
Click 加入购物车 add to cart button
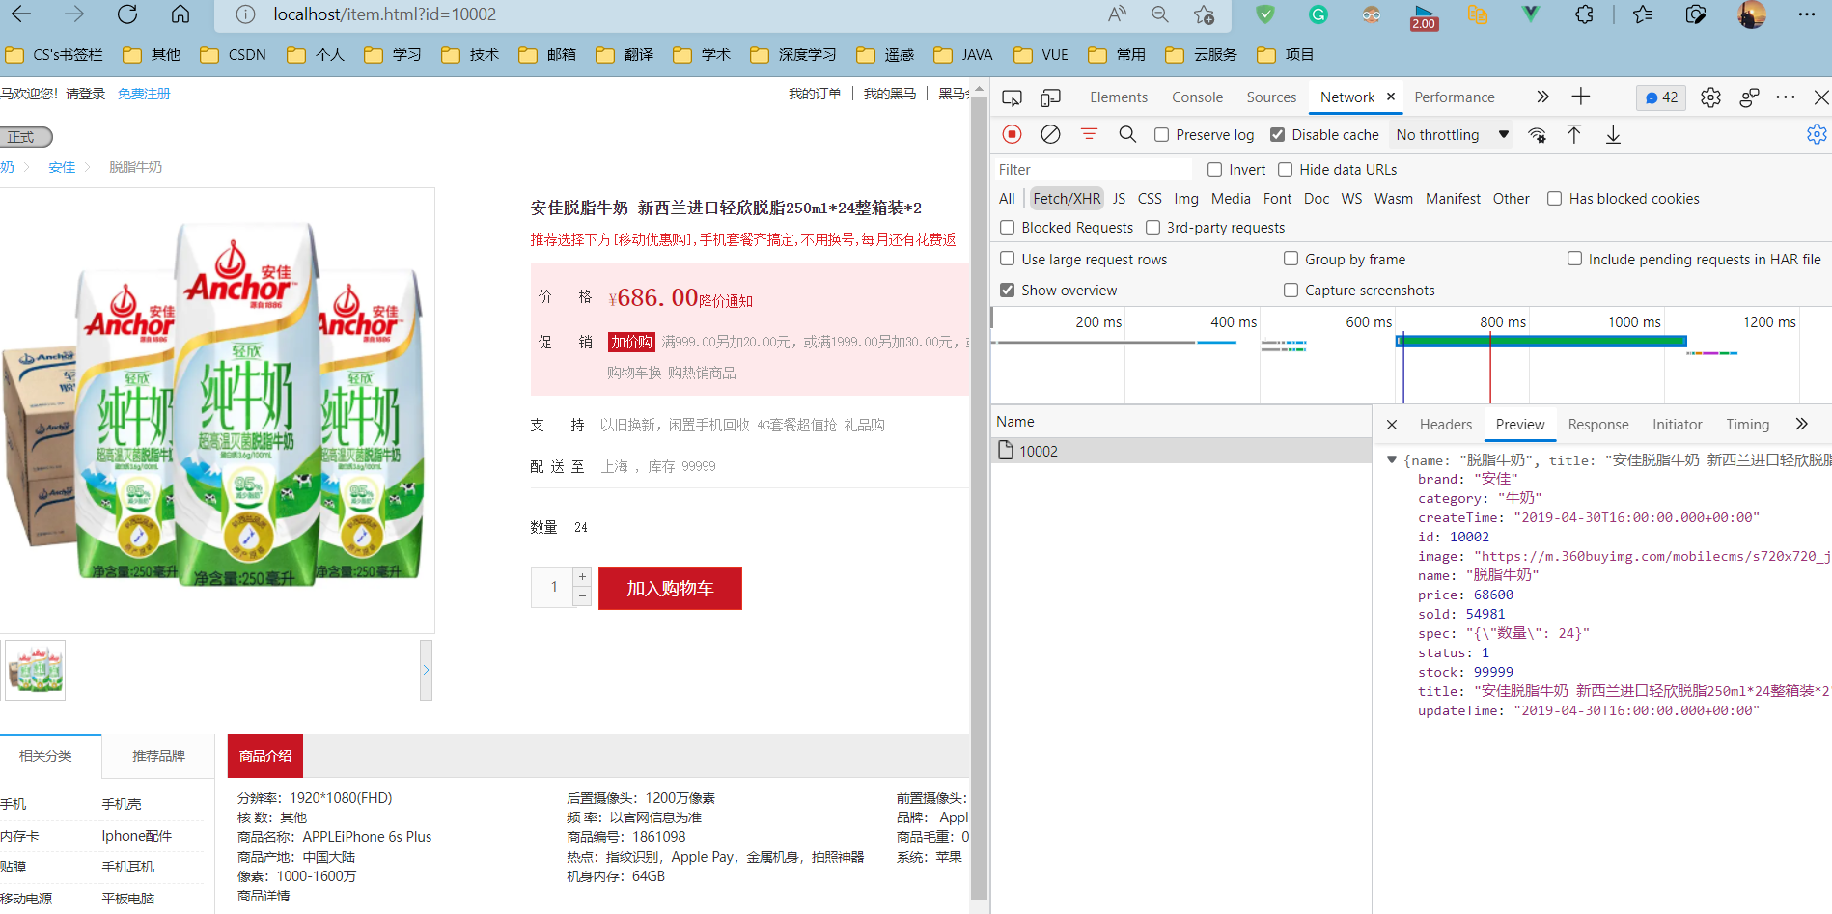[670, 589]
